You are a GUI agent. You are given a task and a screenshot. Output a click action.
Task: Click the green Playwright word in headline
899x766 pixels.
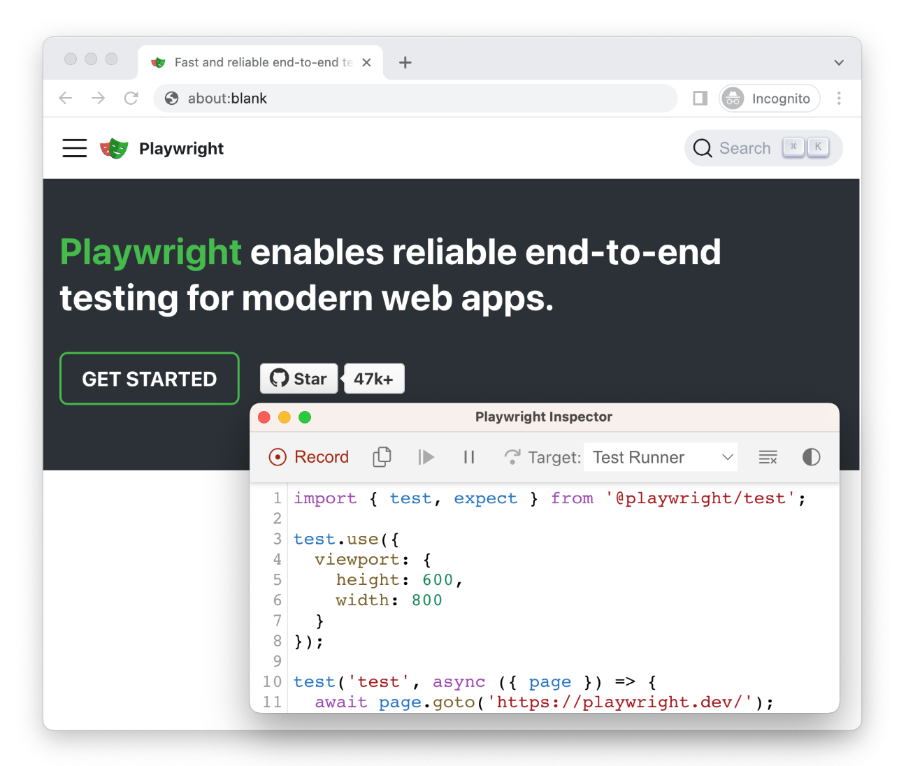point(150,252)
